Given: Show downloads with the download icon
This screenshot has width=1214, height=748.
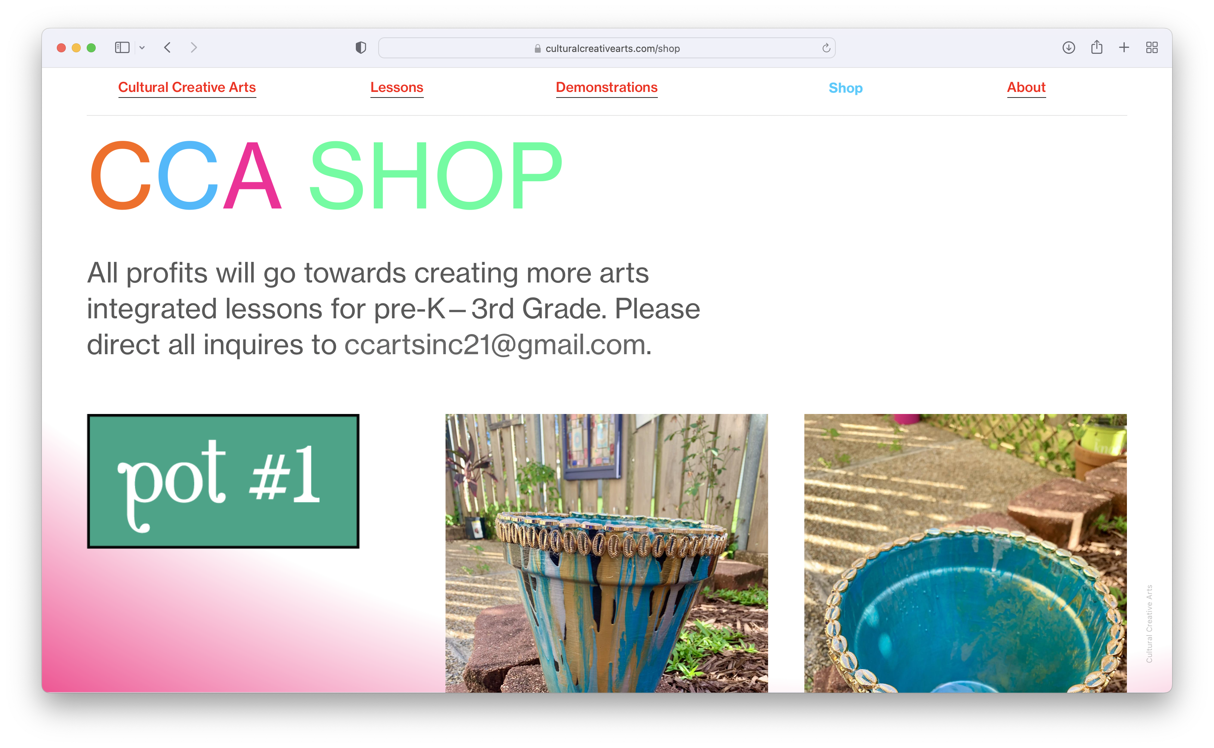Looking at the screenshot, I should (x=1069, y=47).
